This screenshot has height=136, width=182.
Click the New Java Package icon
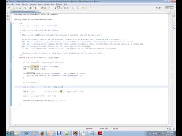click(42, 8)
